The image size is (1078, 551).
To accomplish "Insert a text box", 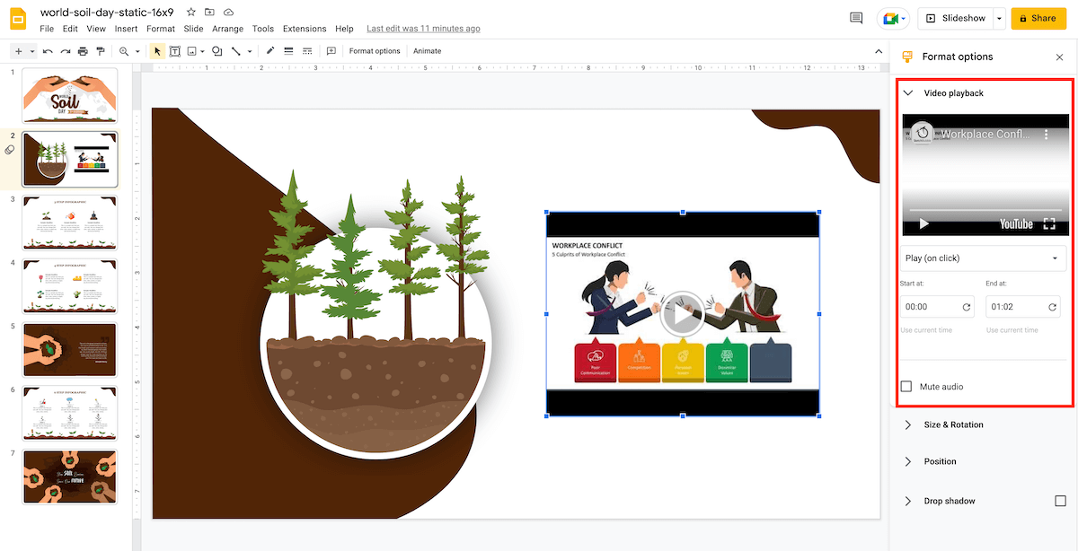I will point(175,51).
